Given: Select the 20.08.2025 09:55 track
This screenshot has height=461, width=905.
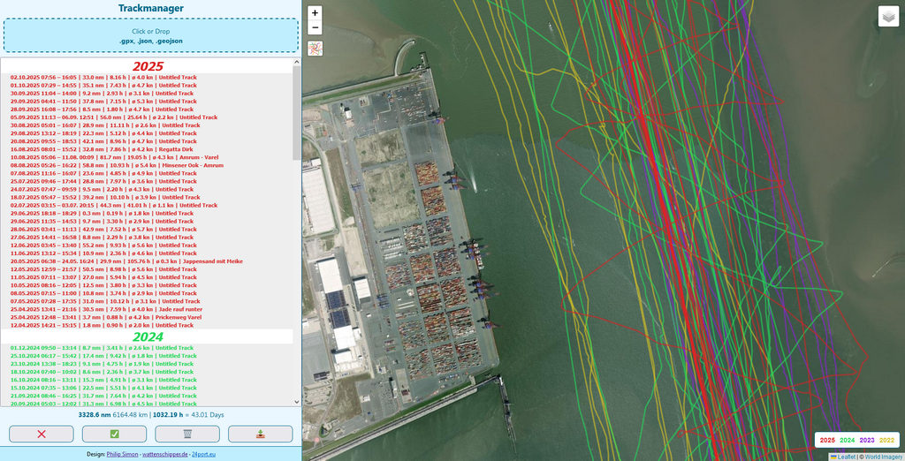Looking at the screenshot, I should point(148,141).
